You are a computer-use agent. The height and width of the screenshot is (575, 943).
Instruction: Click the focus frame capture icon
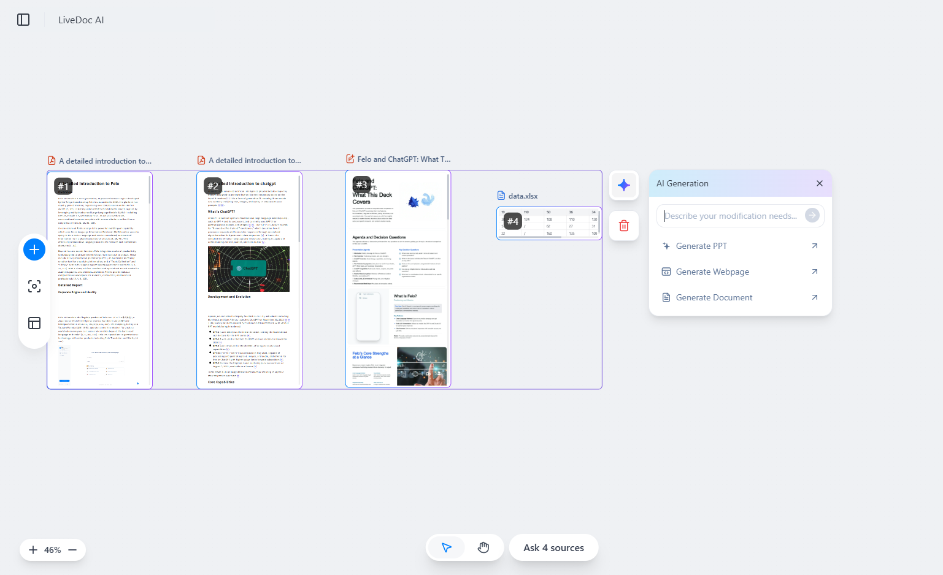[x=34, y=286]
